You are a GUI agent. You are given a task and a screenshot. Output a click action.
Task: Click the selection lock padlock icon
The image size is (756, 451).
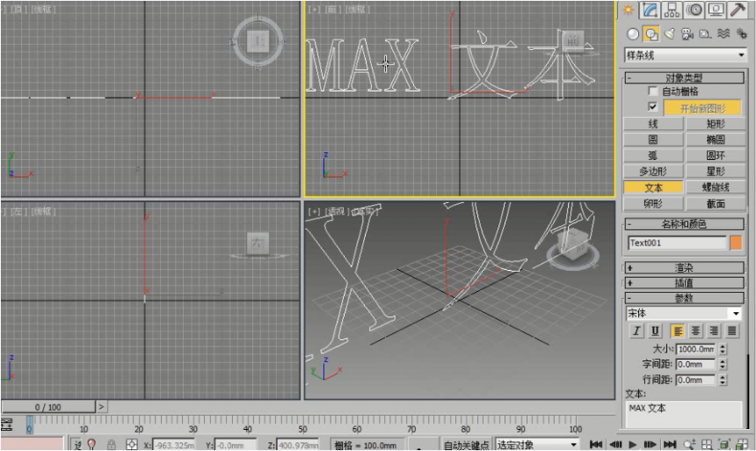[x=112, y=444]
